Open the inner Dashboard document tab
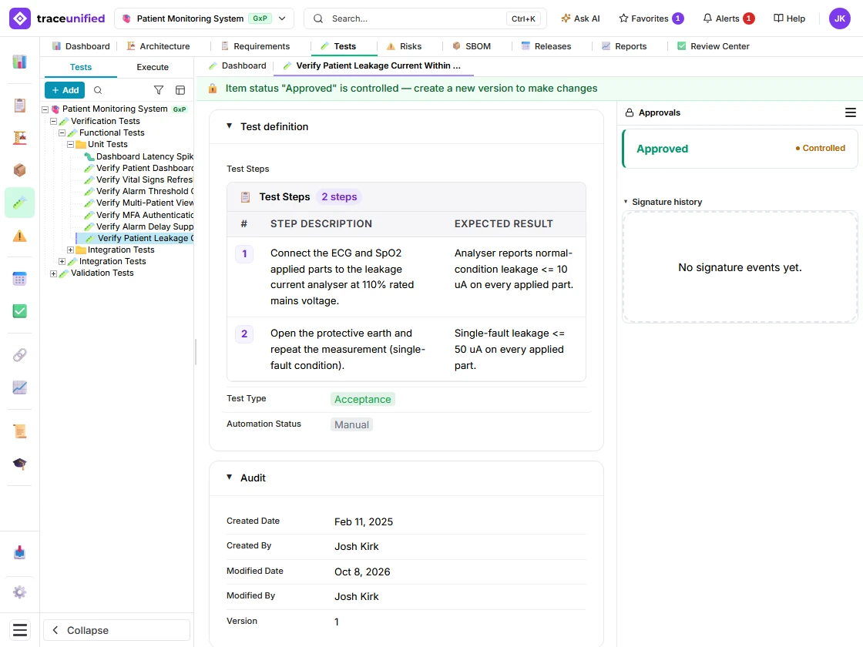The height and width of the screenshot is (647, 863). tap(238, 65)
